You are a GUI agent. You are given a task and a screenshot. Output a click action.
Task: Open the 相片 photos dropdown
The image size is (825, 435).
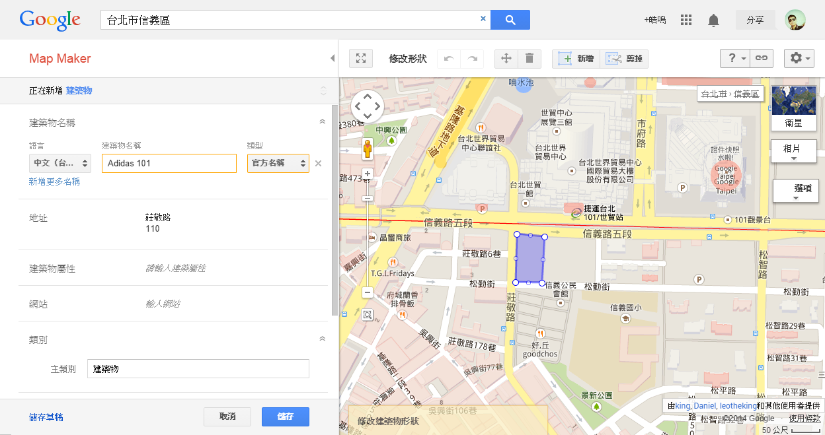click(x=795, y=151)
